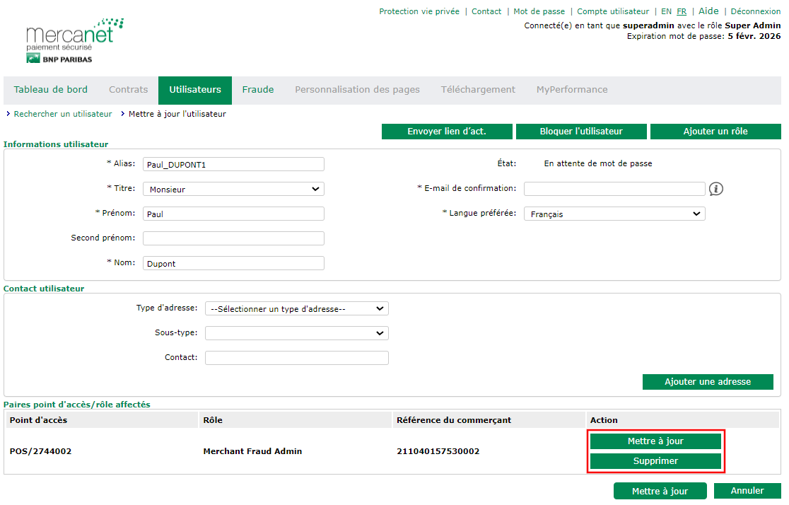789x505 pixels.
Task: Switch language to EN
Action: pyautogui.click(x=666, y=11)
